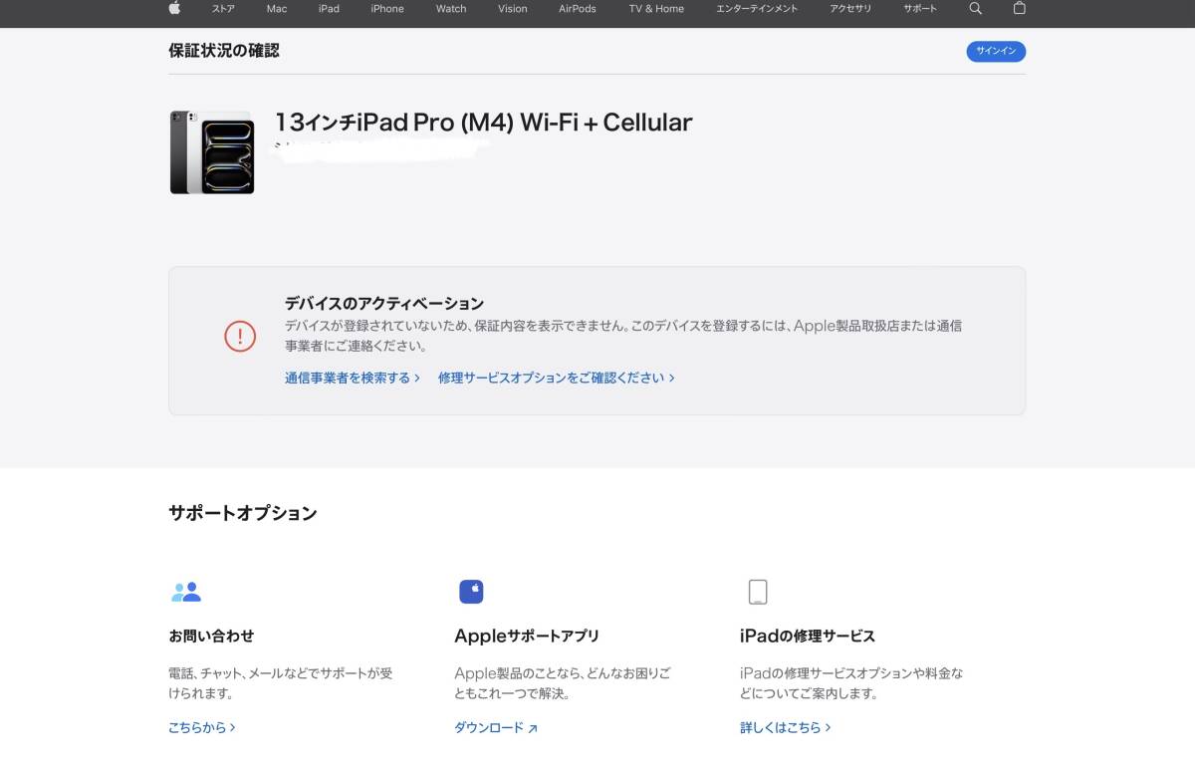This screenshot has width=1195, height=772.
Task: Open the アクセサリ menu item
Action: point(850,9)
